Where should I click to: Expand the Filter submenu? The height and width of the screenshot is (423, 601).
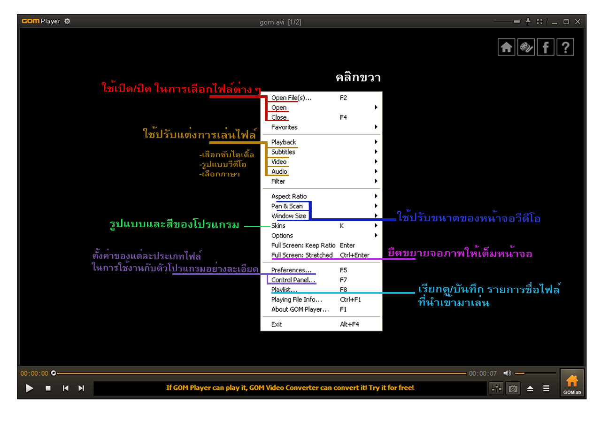321,181
